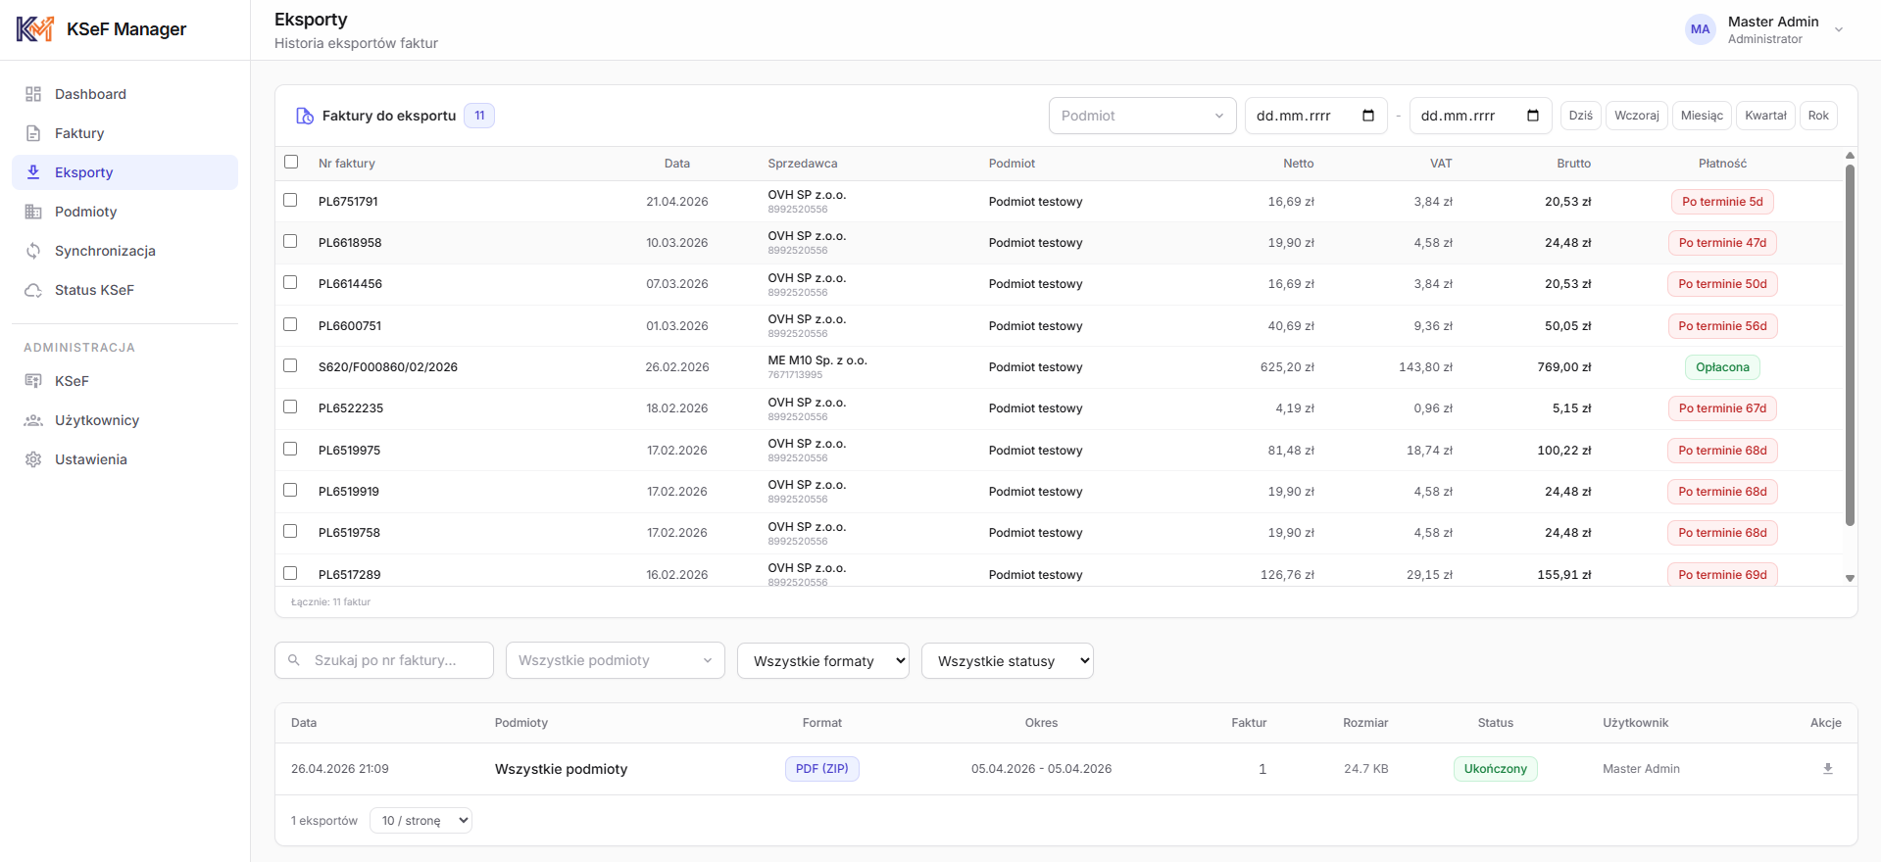Click the MA user avatar

[x=1701, y=29]
